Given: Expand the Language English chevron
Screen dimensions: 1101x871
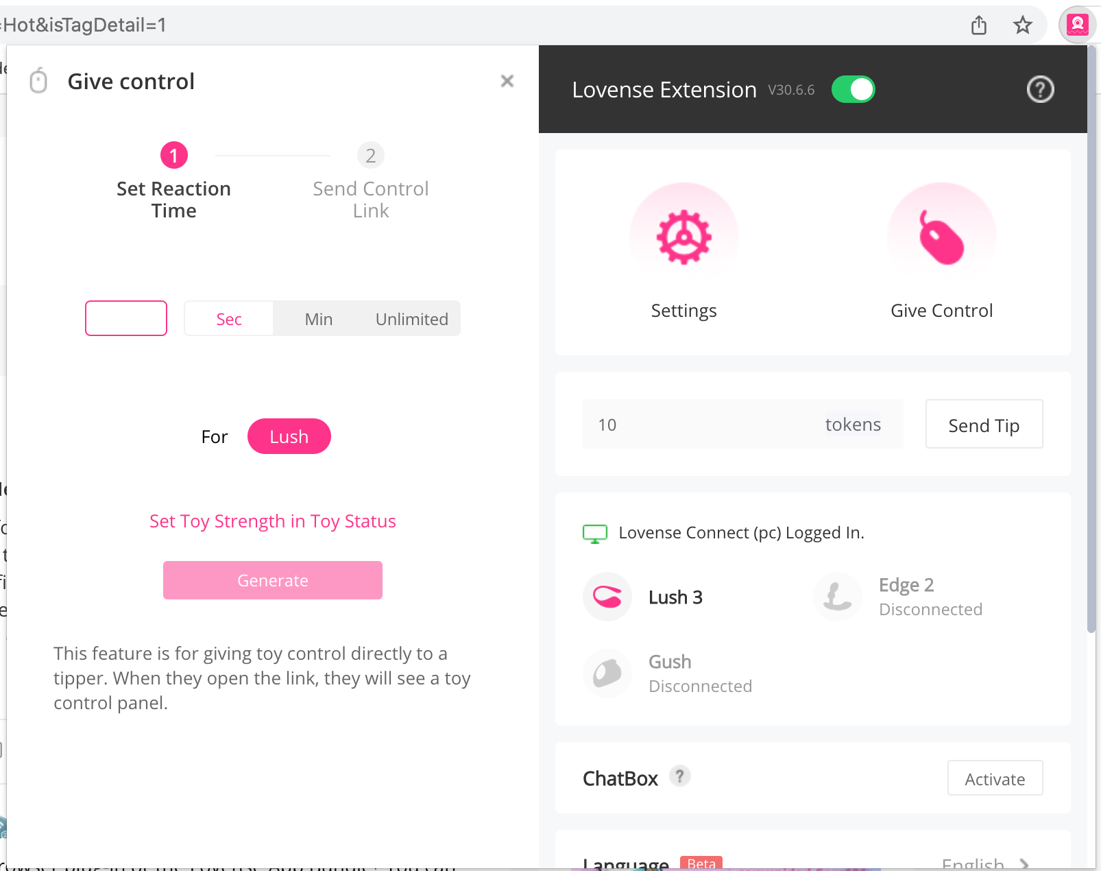Looking at the screenshot, I should 1024,863.
